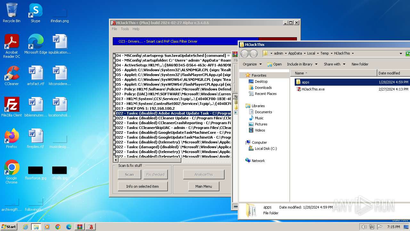Open the Start menu
410x231 pixels.
[x=9, y=227]
